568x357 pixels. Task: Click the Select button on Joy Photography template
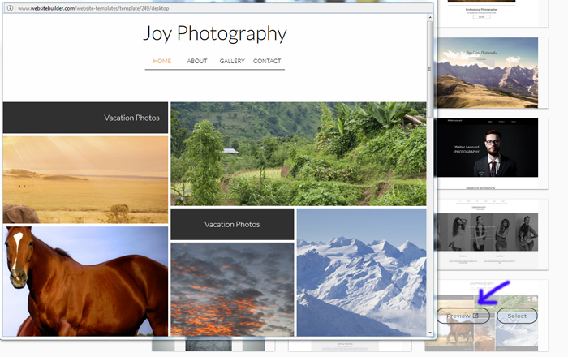(x=517, y=316)
